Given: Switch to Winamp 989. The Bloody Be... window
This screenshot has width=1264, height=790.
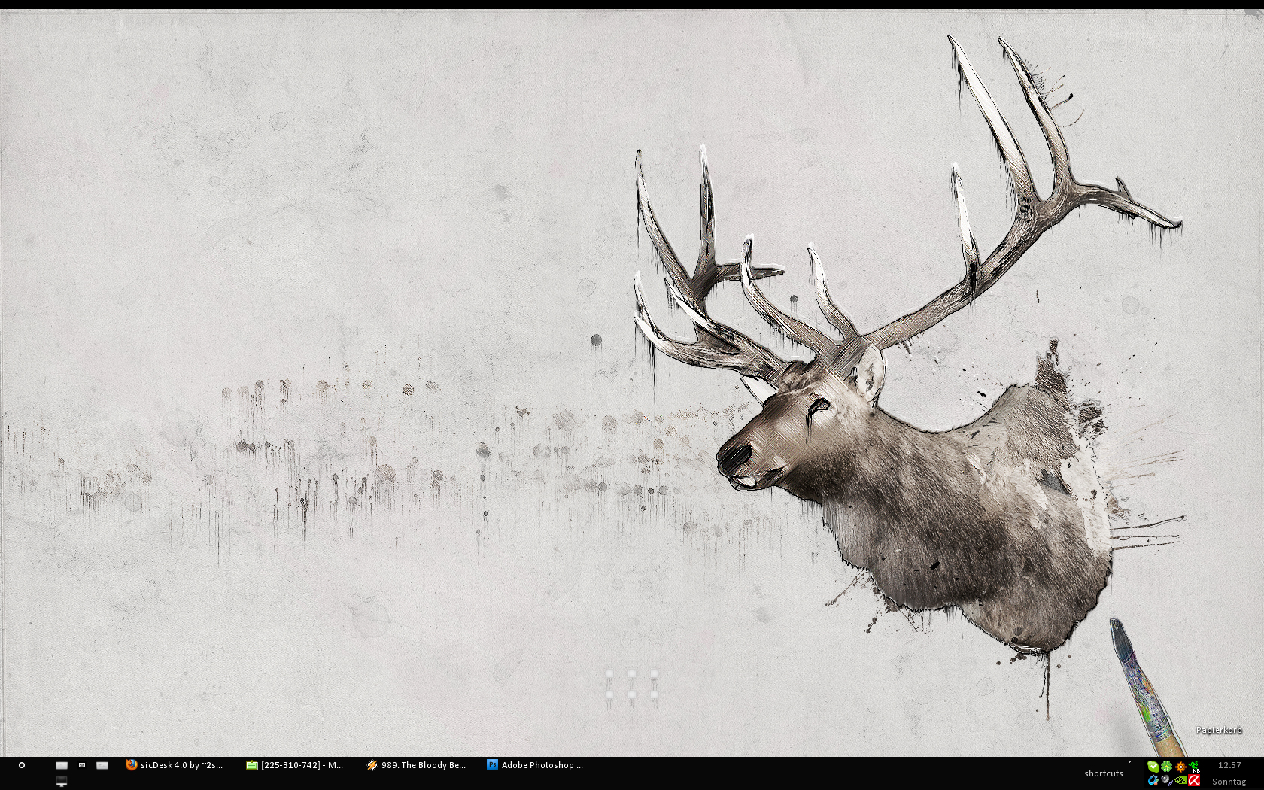Looking at the screenshot, I should (416, 765).
